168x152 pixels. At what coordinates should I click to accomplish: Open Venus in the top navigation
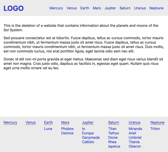tap(72, 8)
